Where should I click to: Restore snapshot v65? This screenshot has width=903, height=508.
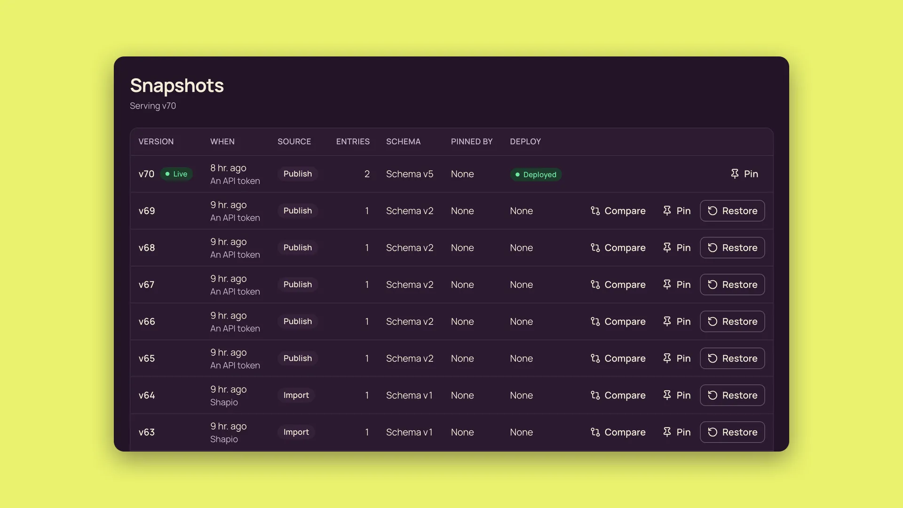(732, 358)
